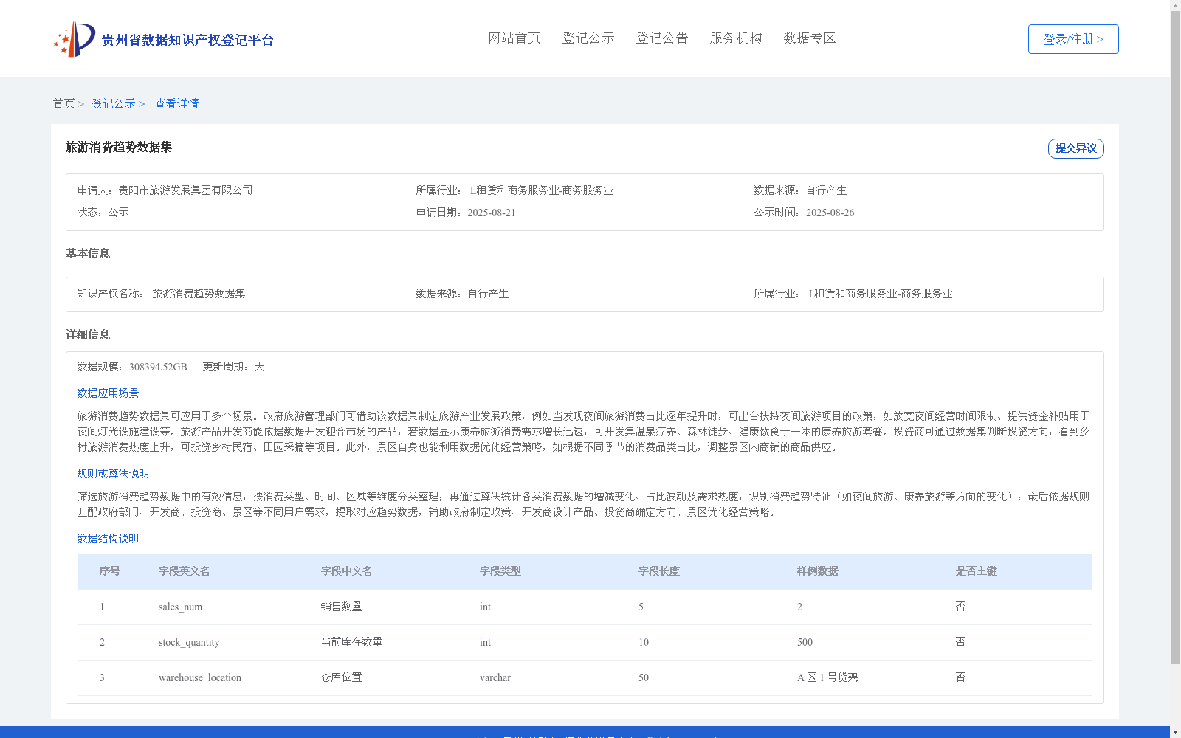The image size is (1181, 738).
Task: Open 服务机构 in the navigation bar
Action: point(736,38)
